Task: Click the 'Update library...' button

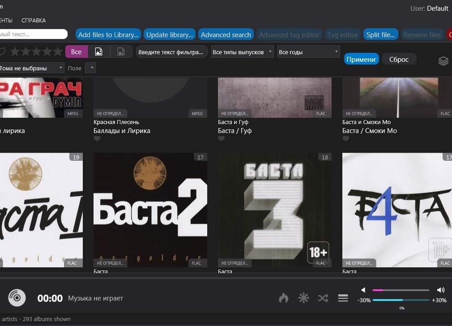Action: click(170, 34)
